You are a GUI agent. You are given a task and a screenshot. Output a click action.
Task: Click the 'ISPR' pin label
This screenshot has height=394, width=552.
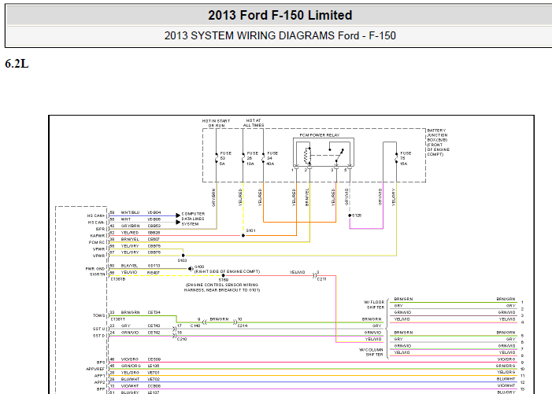(100, 229)
